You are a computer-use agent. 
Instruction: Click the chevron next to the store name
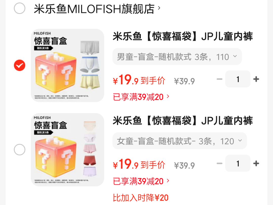(x=159, y=8)
